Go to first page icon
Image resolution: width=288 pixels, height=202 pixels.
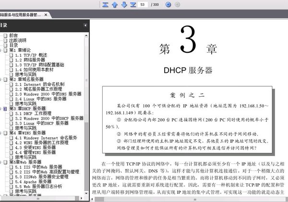click(105, 5)
